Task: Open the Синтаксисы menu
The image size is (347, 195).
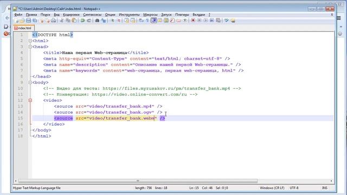Action: 92,15
